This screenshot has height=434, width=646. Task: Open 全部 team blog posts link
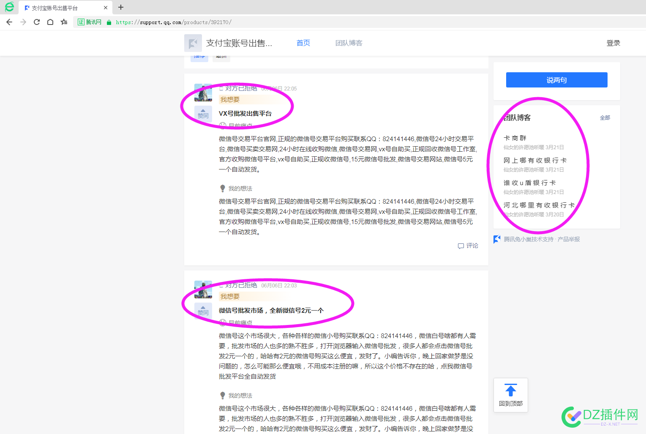click(605, 118)
